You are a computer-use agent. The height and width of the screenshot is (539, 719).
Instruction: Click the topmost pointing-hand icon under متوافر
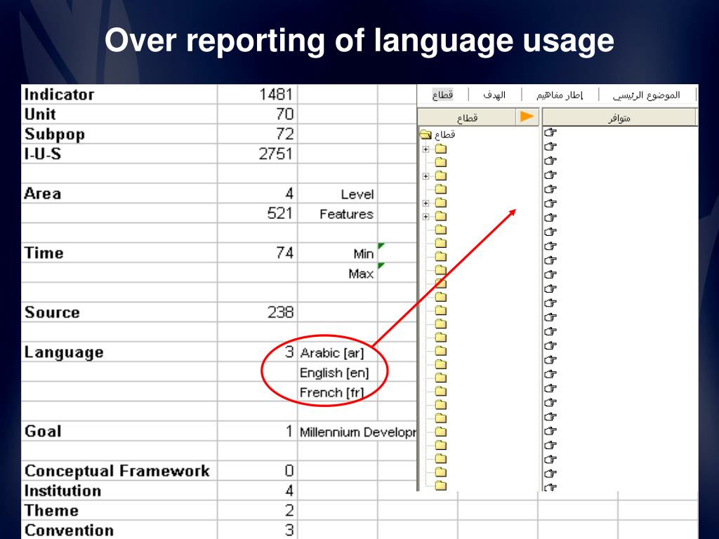(550, 132)
